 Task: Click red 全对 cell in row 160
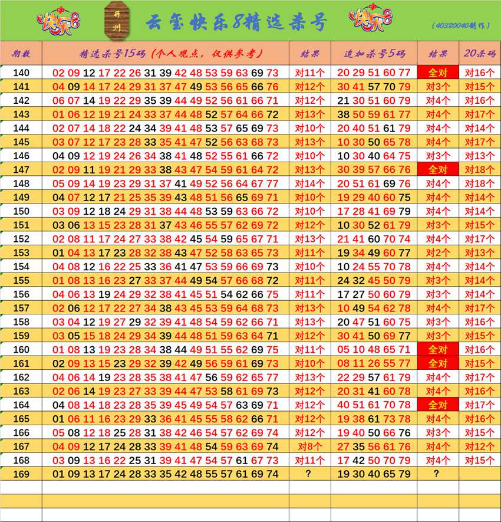click(438, 350)
